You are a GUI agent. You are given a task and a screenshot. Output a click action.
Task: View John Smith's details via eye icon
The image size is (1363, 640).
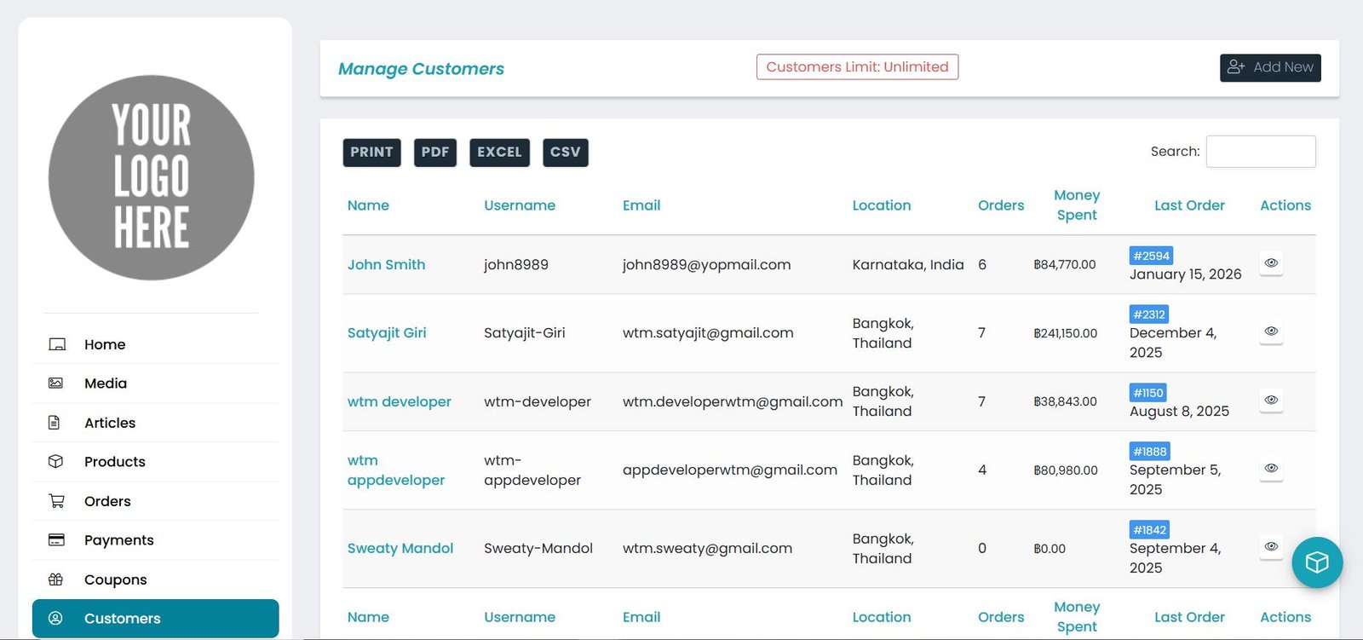(x=1271, y=263)
